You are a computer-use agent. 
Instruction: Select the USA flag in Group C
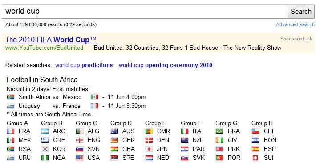pos(80,158)
